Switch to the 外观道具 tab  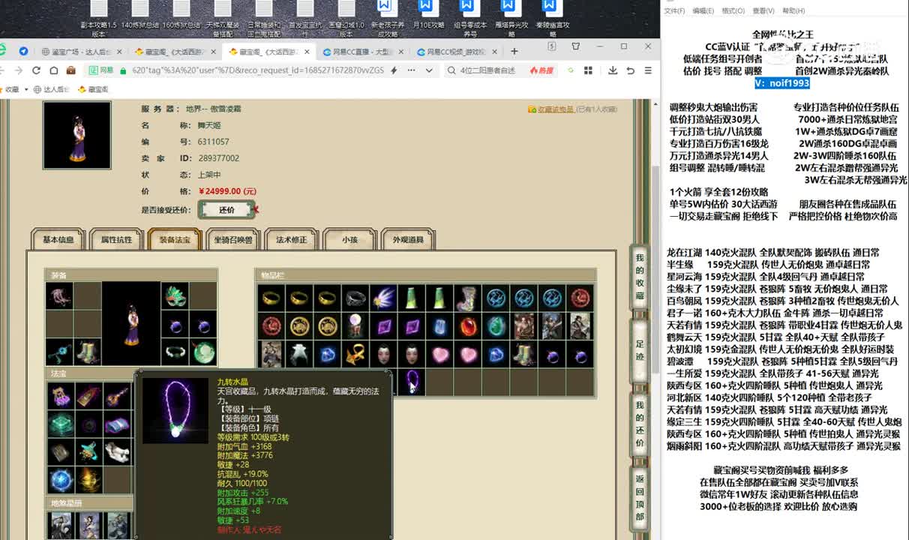[x=408, y=240]
